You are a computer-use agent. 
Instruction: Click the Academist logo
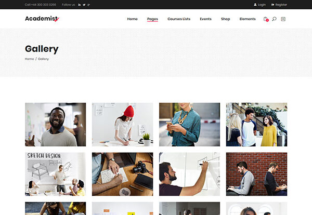tap(42, 19)
